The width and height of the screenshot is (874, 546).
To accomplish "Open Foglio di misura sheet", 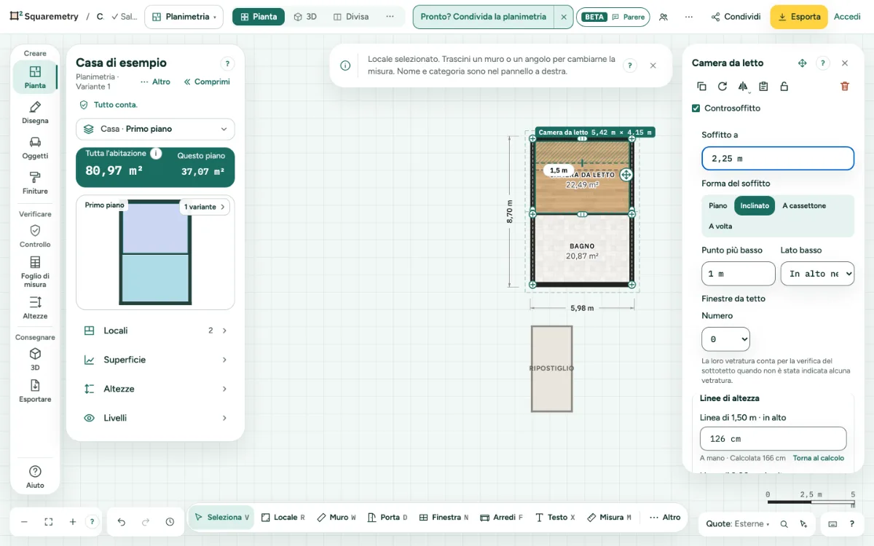I will (x=35, y=271).
